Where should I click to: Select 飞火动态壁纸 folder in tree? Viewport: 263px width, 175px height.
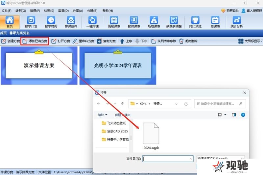click(114, 123)
